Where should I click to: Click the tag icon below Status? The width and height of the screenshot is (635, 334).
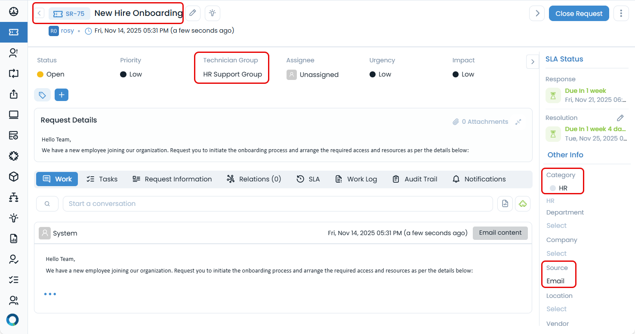(42, 95)
